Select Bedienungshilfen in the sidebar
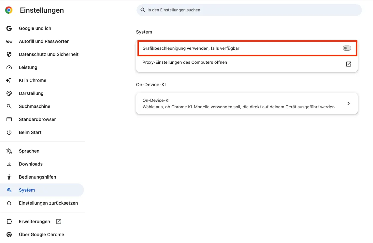This screenshot has width=373, height=243. (37, 177)
